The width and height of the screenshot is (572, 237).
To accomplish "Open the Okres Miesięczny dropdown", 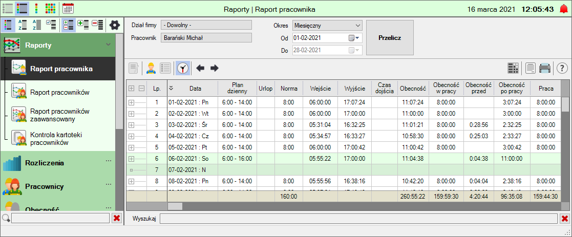I will (x=327, y=26).
